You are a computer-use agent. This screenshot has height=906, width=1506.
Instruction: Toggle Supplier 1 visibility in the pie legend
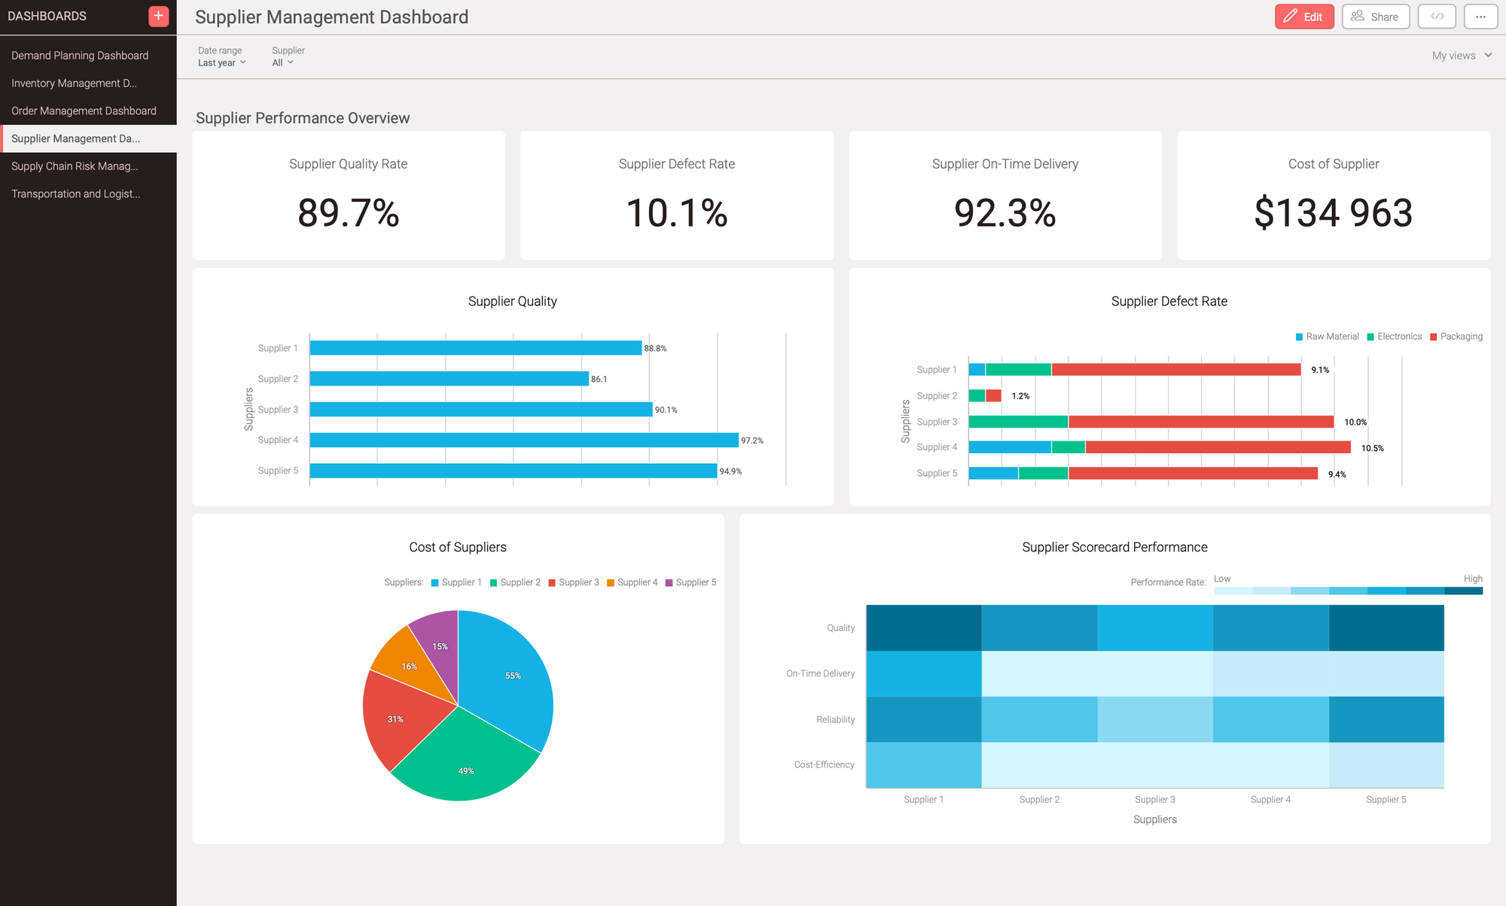[x=456, y=582]
